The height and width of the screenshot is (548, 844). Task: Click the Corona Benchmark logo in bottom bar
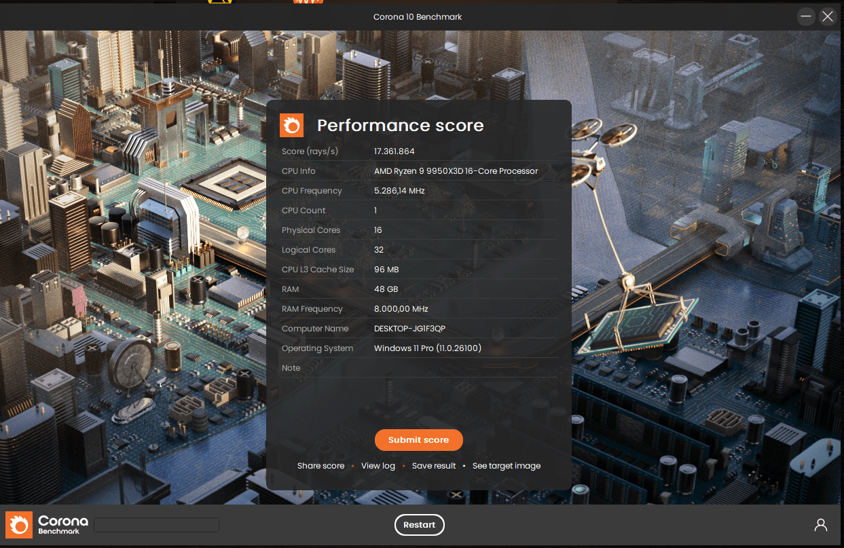tap(47, 525)
